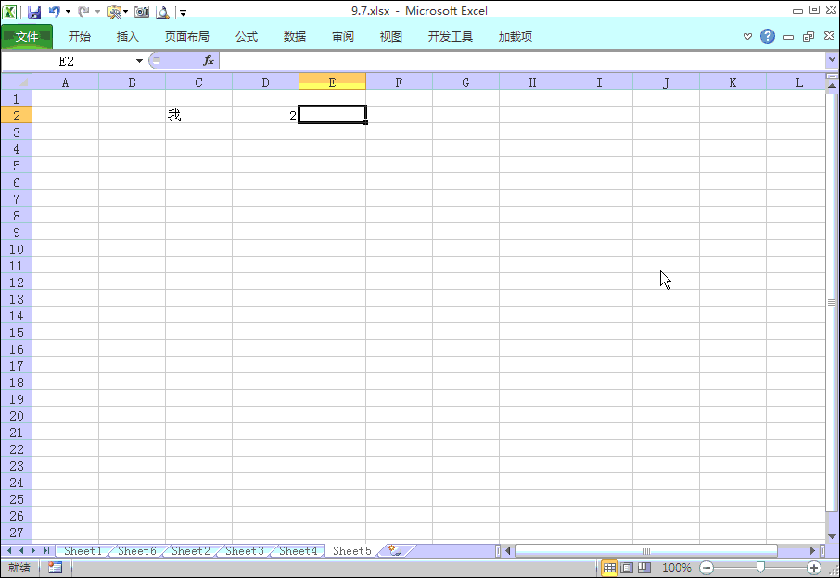Screen dimensions: 840x578
Task: Switch to Sheet1 tab
Action: point(83,551)
